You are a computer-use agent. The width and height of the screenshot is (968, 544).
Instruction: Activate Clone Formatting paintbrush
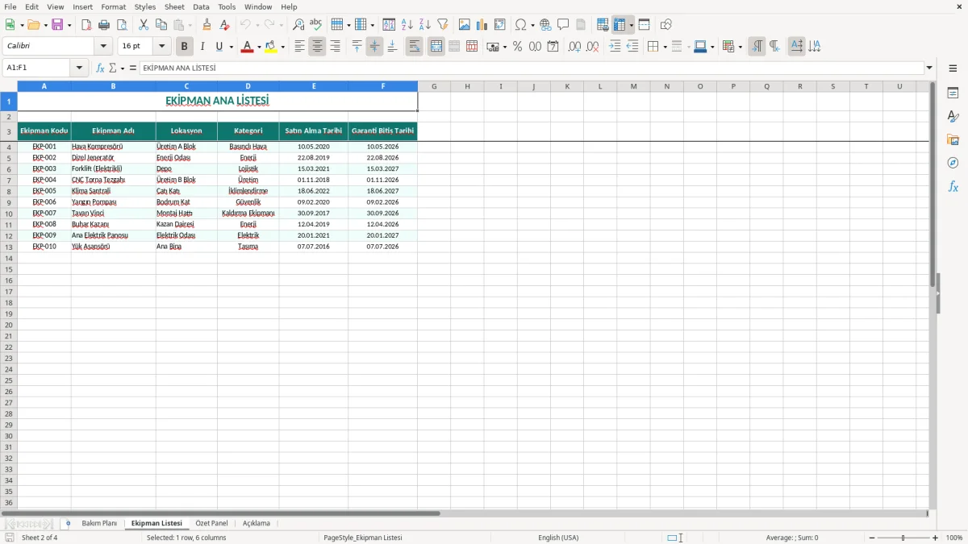[x=207, y=25]
